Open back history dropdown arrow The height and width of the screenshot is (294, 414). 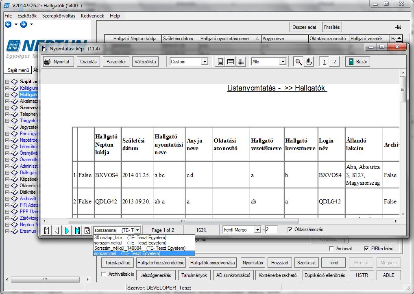16,24
